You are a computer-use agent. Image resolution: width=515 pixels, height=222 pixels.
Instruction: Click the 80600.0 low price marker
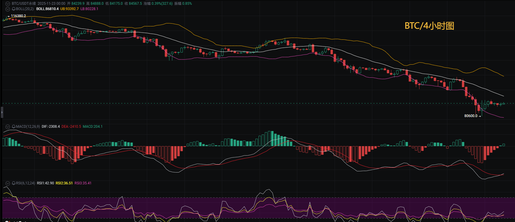pos(471,116)
